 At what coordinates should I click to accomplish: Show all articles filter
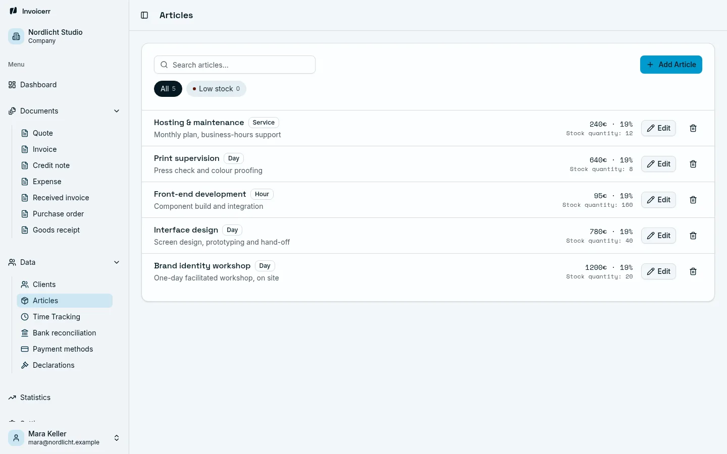168,89
